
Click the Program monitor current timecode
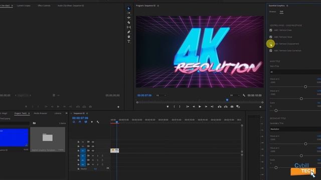coord(144,95)
